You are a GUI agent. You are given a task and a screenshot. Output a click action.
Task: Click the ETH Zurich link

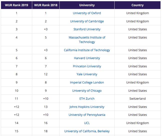pos(87,99)
